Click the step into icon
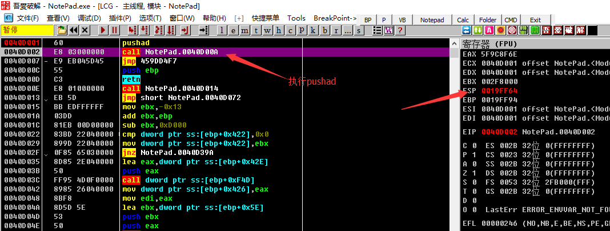The height and width of the screenshot is (231, 610). click(x=132, y=30)
